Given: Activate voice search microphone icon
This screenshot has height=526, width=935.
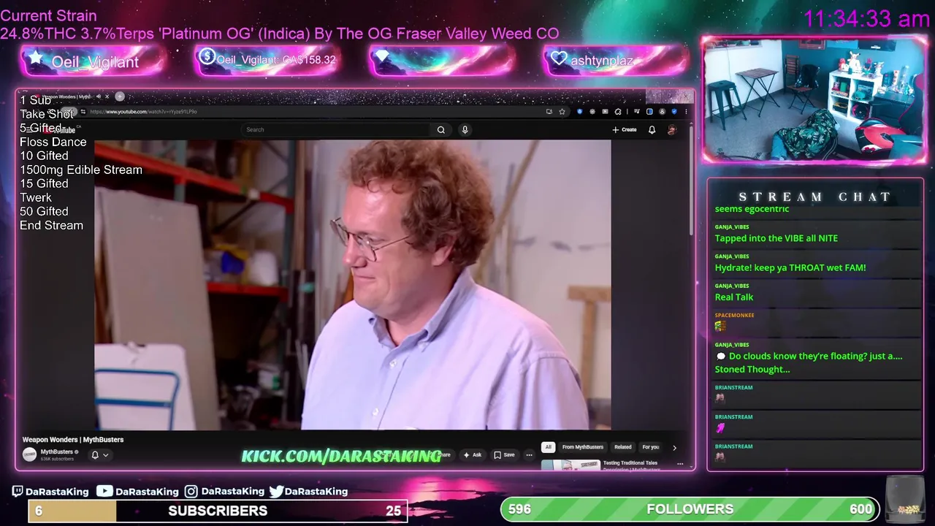Looking at the screenshot, I should click(465, 130).
